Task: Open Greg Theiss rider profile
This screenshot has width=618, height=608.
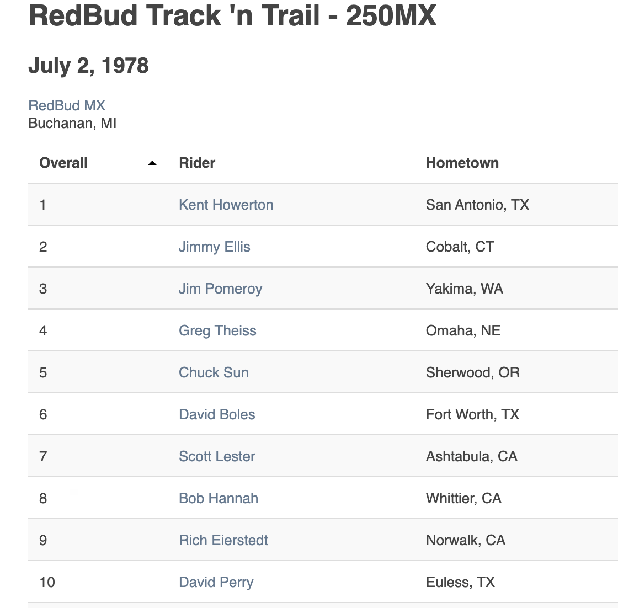Action: (x=217, y=331)
